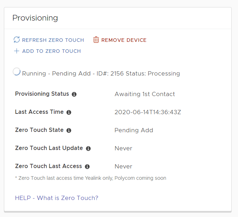Select ADD TO ZERO TOUCH
The height and width of the screenshot is (217, 238).
click(x=51, y=51)
